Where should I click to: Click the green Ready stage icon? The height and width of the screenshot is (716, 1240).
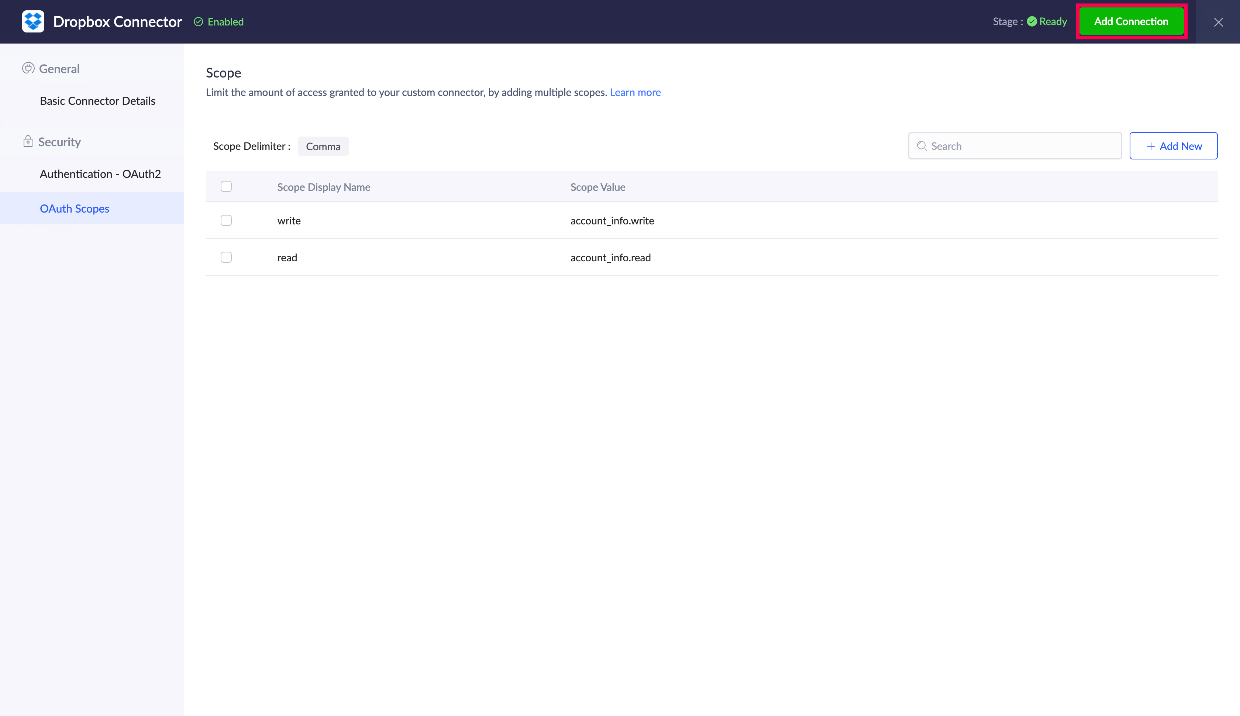(x=1031, y=22)
